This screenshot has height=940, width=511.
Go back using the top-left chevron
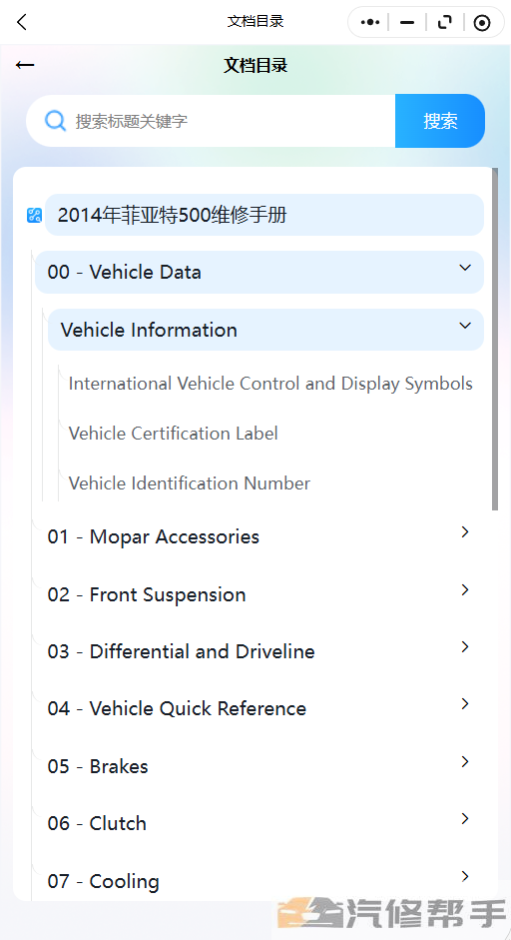22,22
